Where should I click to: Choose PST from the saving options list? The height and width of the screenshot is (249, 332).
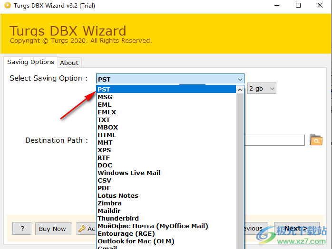[x=166, y=89]
